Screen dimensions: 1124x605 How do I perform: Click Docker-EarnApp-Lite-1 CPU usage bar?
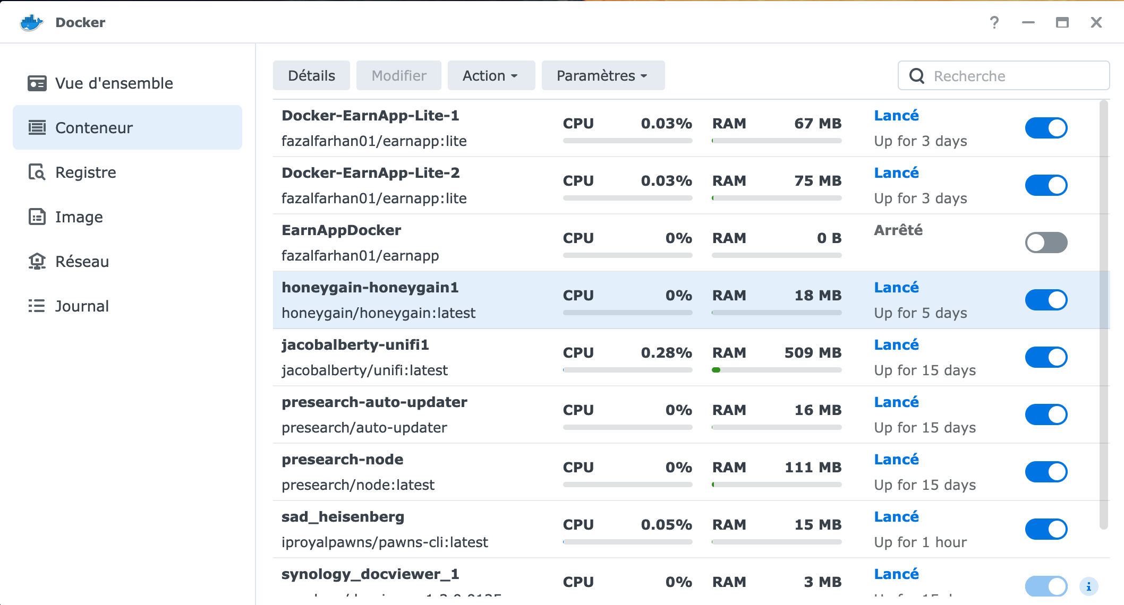627,141
